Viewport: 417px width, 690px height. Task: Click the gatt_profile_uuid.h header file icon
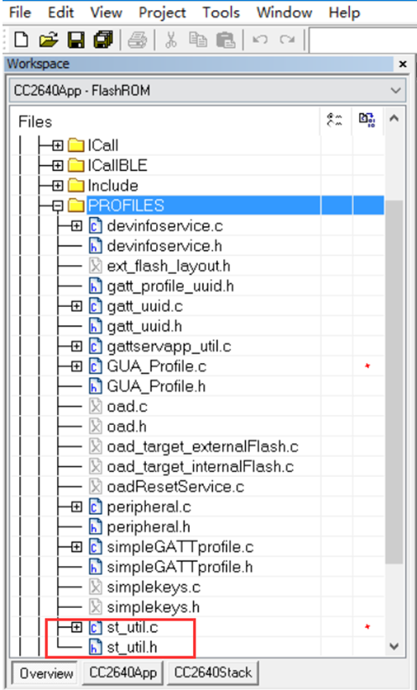coord(95,286)
